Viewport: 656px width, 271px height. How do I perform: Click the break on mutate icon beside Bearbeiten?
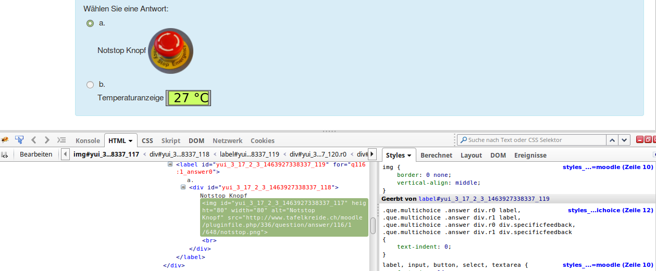tap(5, 154)
